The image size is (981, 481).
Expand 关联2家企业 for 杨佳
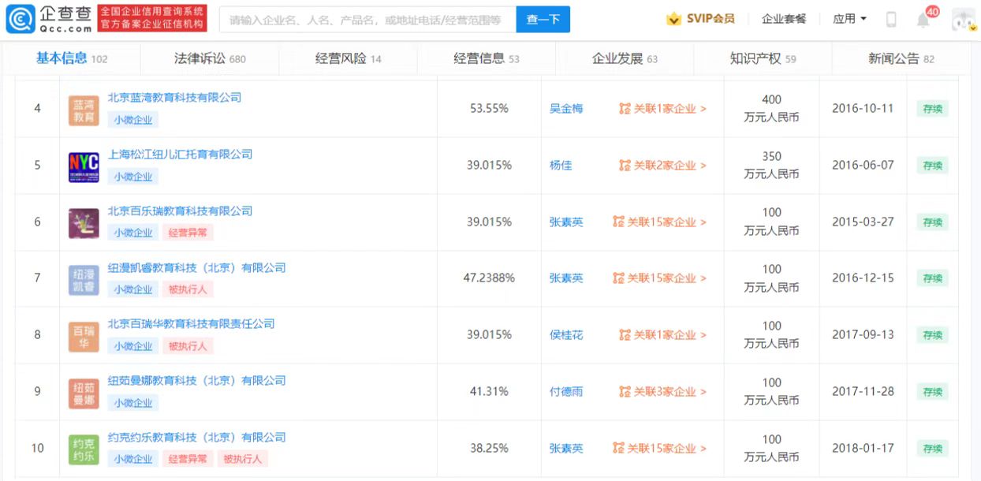[662, 166]
